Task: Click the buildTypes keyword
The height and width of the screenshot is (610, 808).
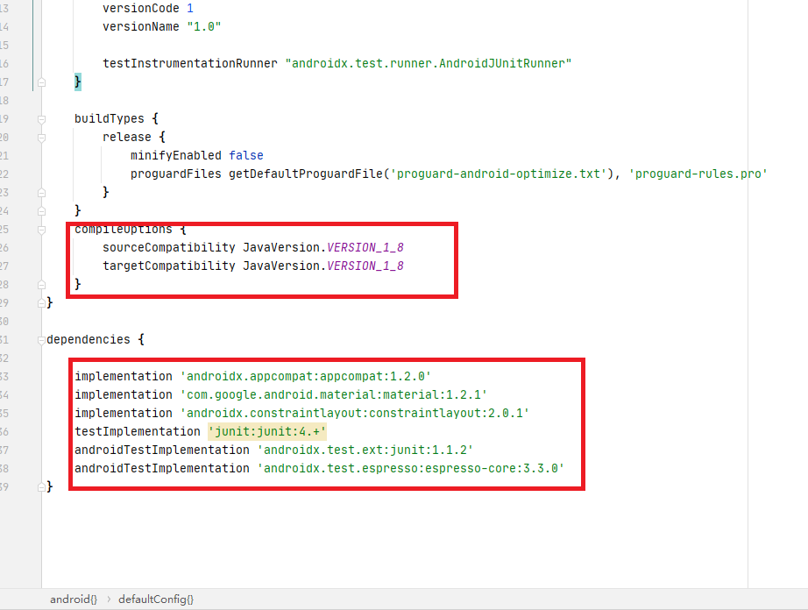Action: point(110,119)
